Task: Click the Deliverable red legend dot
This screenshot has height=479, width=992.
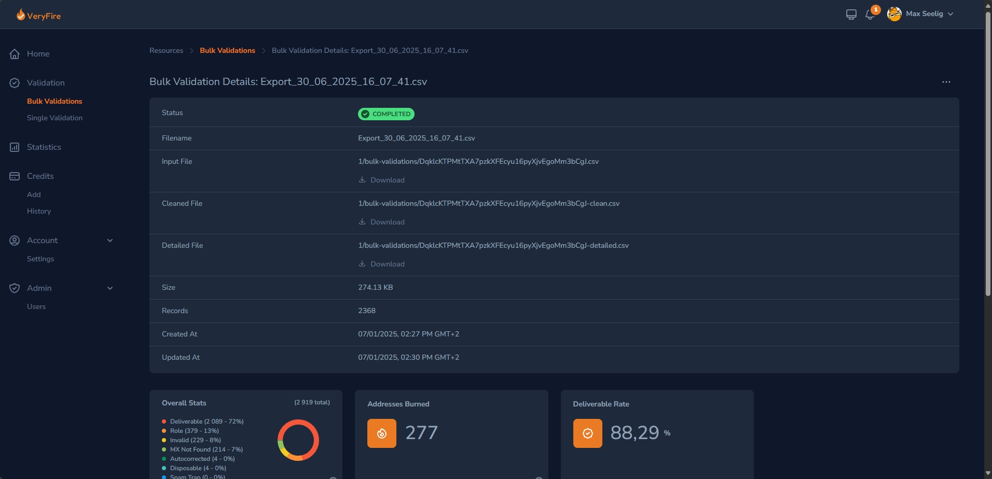Action: [164, 421]
